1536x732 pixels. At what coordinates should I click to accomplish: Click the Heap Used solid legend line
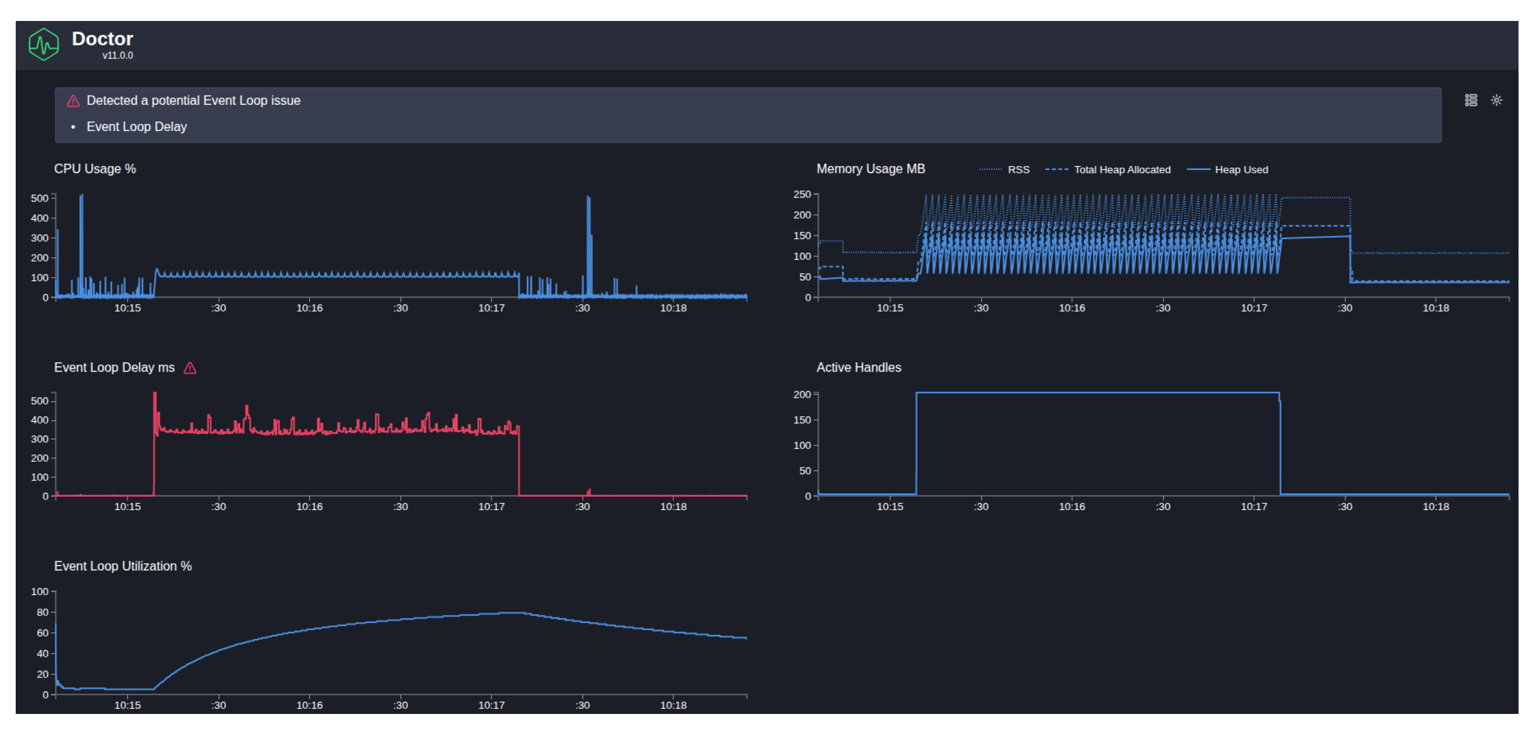tap(1197, 169)
